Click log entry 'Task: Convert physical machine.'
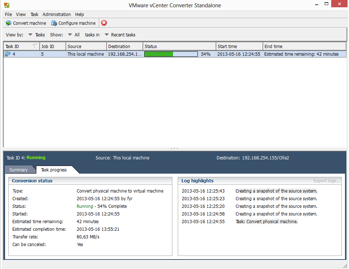349x269 pixels. coord(266,222)
